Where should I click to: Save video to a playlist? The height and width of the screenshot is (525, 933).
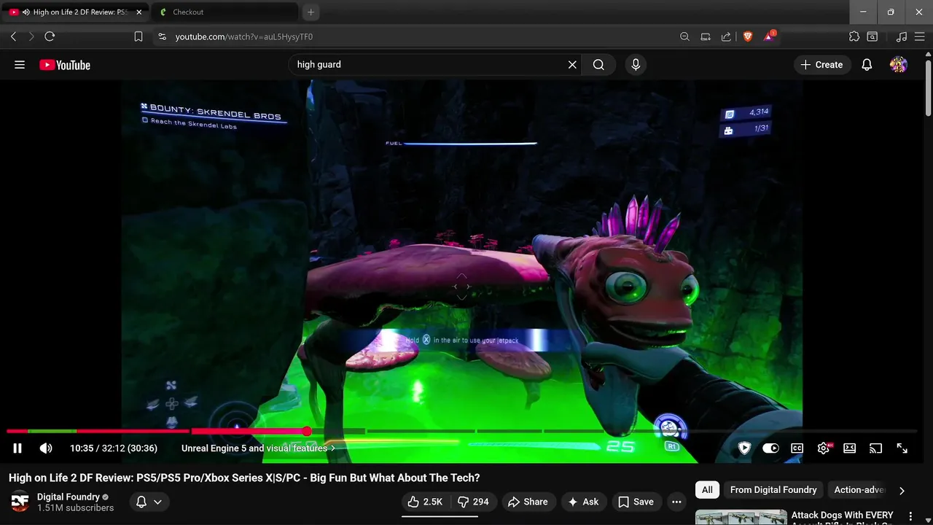(636, 502)
